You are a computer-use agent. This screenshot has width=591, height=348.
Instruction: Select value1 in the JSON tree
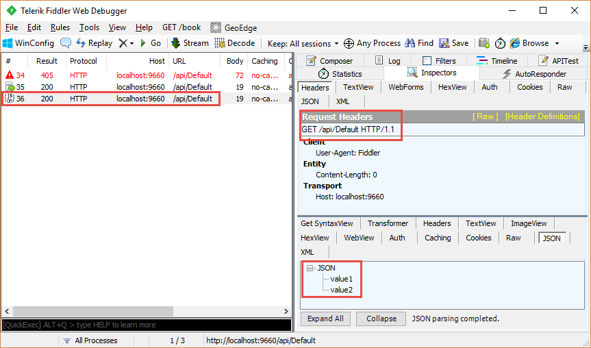tap(342, 279)
